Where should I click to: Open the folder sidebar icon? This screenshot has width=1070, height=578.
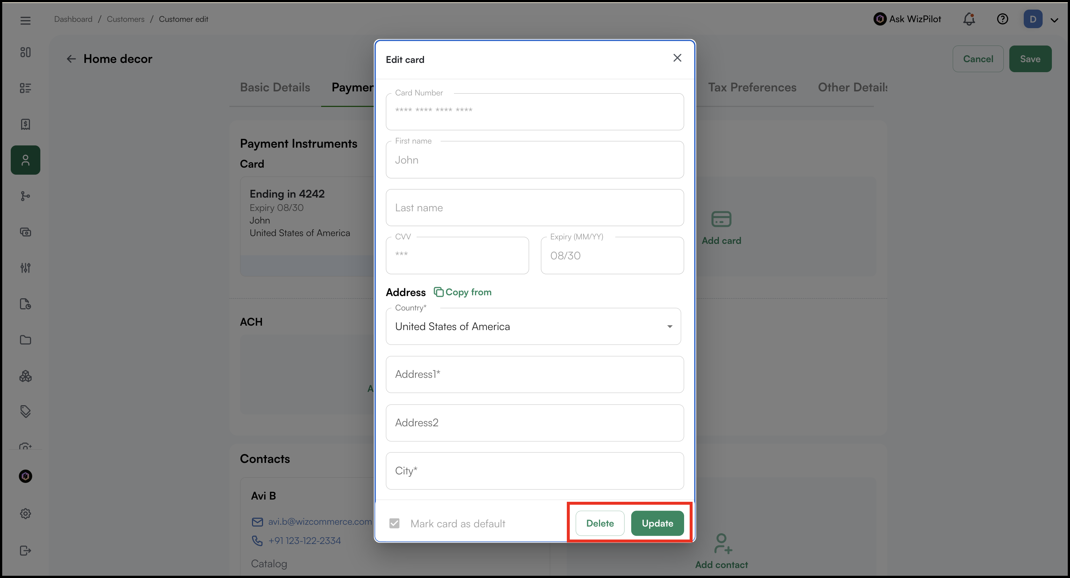point(25,340)
